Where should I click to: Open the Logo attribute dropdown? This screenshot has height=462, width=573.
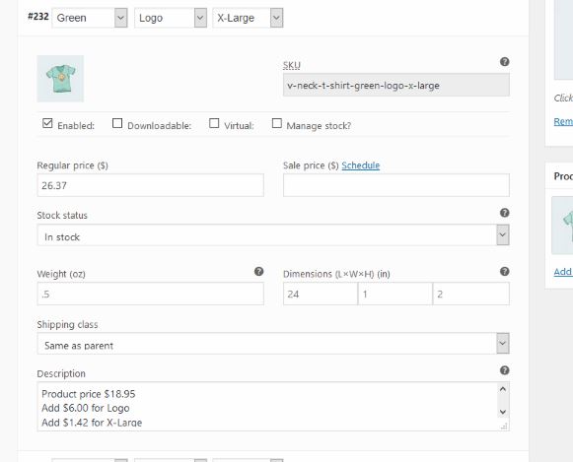point(171,18)
